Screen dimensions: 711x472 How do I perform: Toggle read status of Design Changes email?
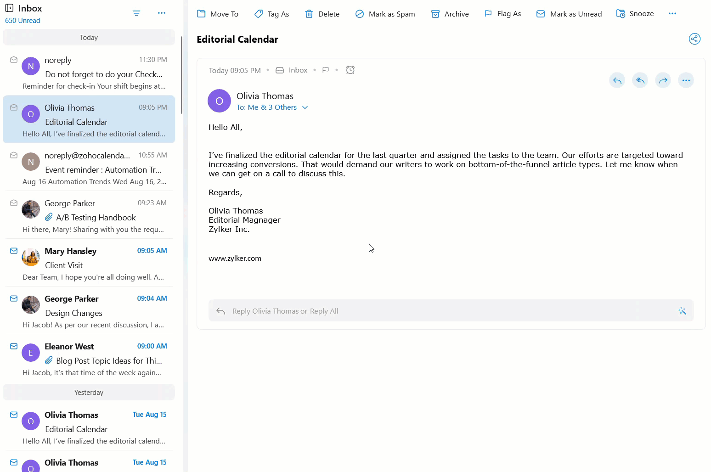pos(14,298)
